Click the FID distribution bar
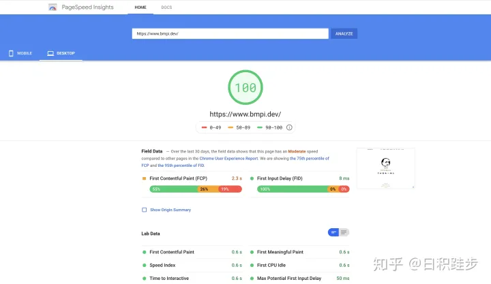This screenshot has height=284, width=491. click(x=303, y=189)
